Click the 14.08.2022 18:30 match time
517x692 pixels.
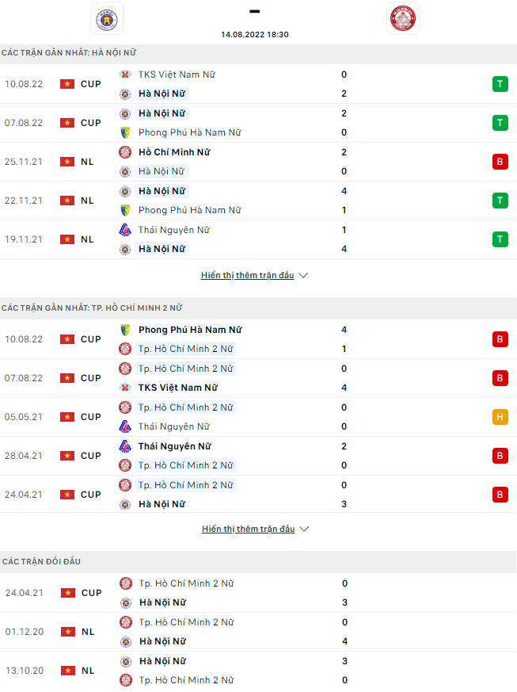coord(255,35)
